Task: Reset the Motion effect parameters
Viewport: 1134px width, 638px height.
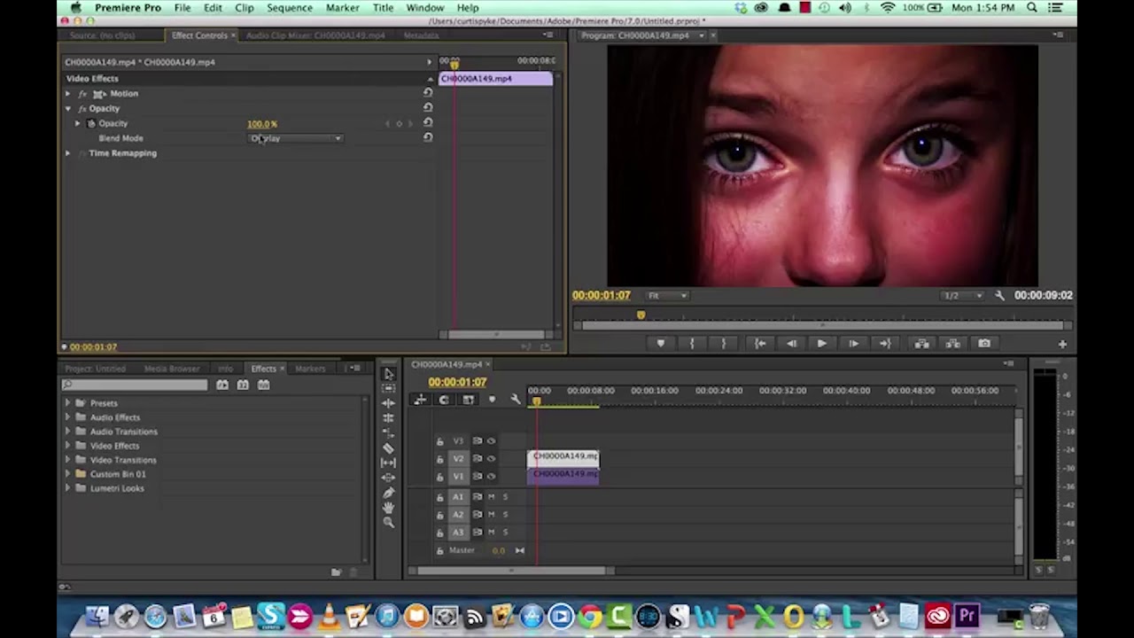Action: (428, 93)
